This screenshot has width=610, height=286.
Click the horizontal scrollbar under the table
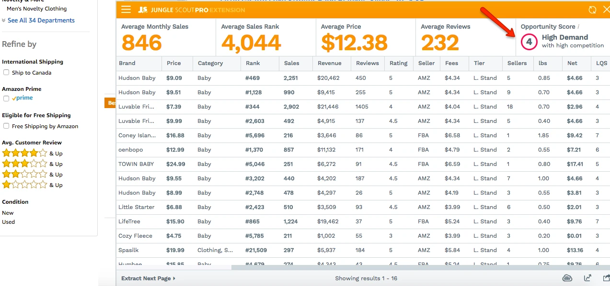point(421,268)
